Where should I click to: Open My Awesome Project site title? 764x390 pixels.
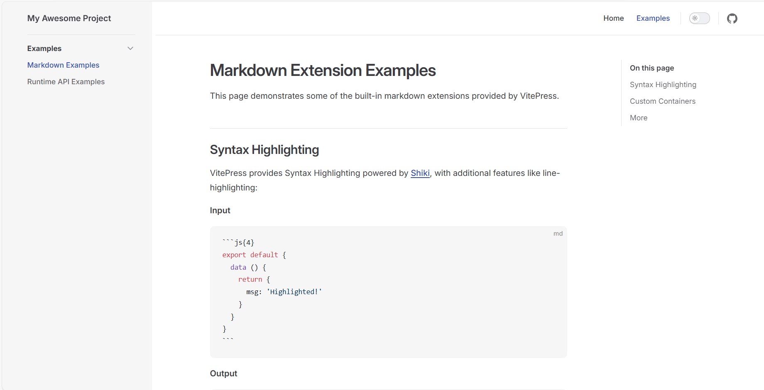[x=69, y=18]
